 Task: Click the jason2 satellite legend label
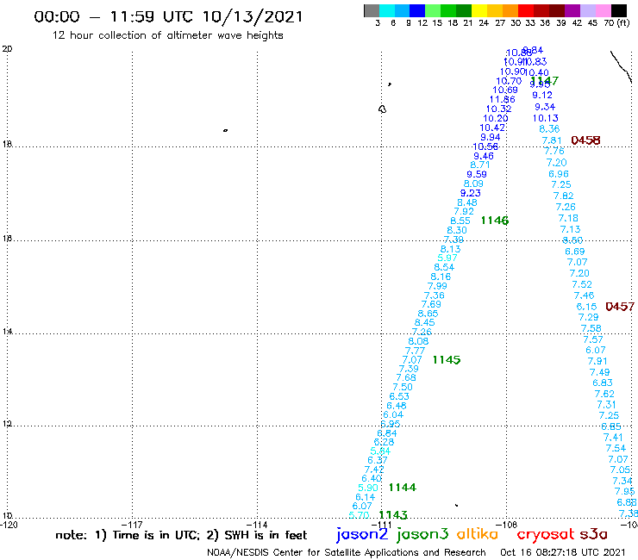pos(362,535)
